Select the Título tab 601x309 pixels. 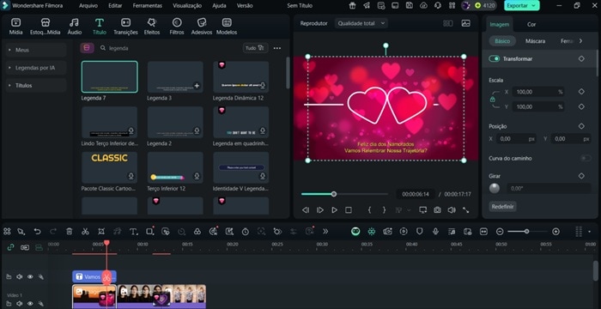[100, 27]
